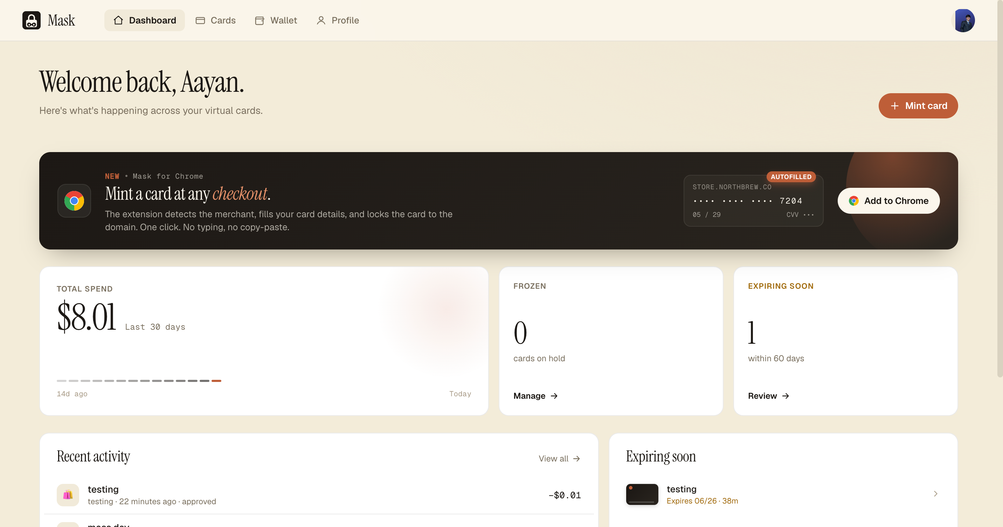Click the Manage link on the Frozen card
The height and width of the screenshot is (527, 1003).
[x=535, y=396]
